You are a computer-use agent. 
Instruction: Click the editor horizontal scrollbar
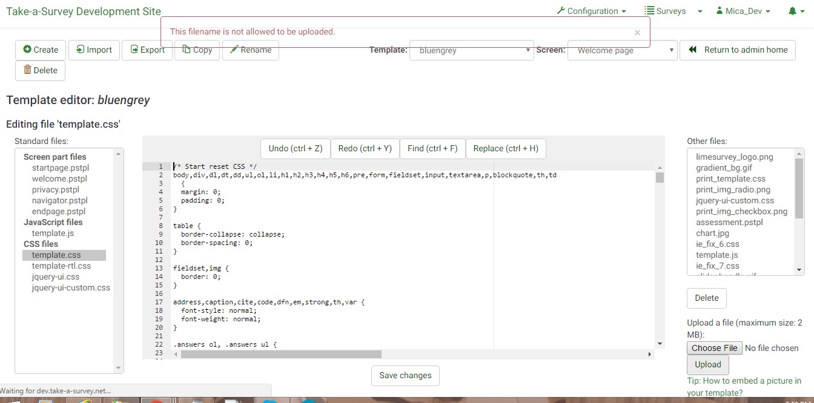point(281,354)
